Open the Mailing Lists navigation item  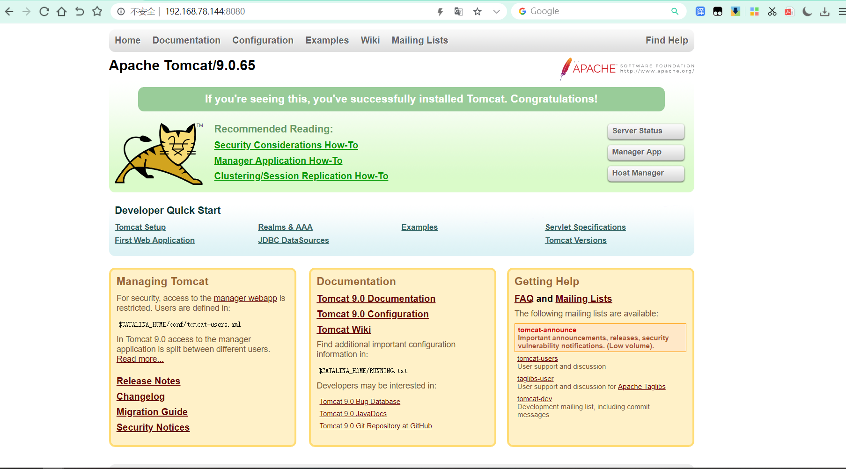click(420, 41)
